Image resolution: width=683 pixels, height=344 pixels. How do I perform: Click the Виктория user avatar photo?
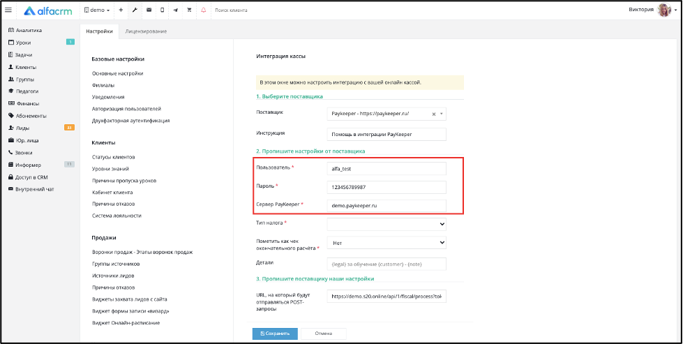click(x=664, y=10)
